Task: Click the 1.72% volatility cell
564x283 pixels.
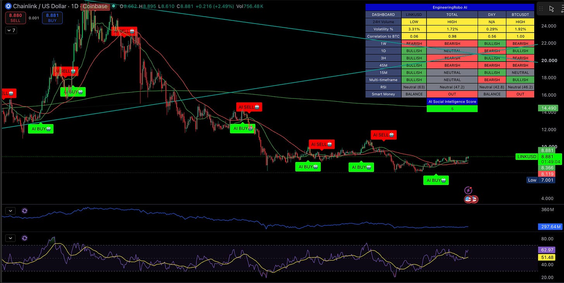Action: tap(452, 29)
